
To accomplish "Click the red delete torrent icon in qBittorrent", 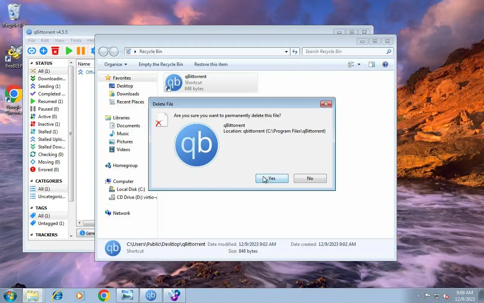I will point(55,51).
